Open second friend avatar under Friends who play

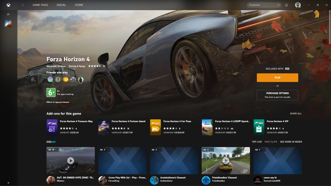pos(58,79)
